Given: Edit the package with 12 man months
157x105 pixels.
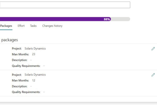Looking at the screenshot, I should pos(153,75).
